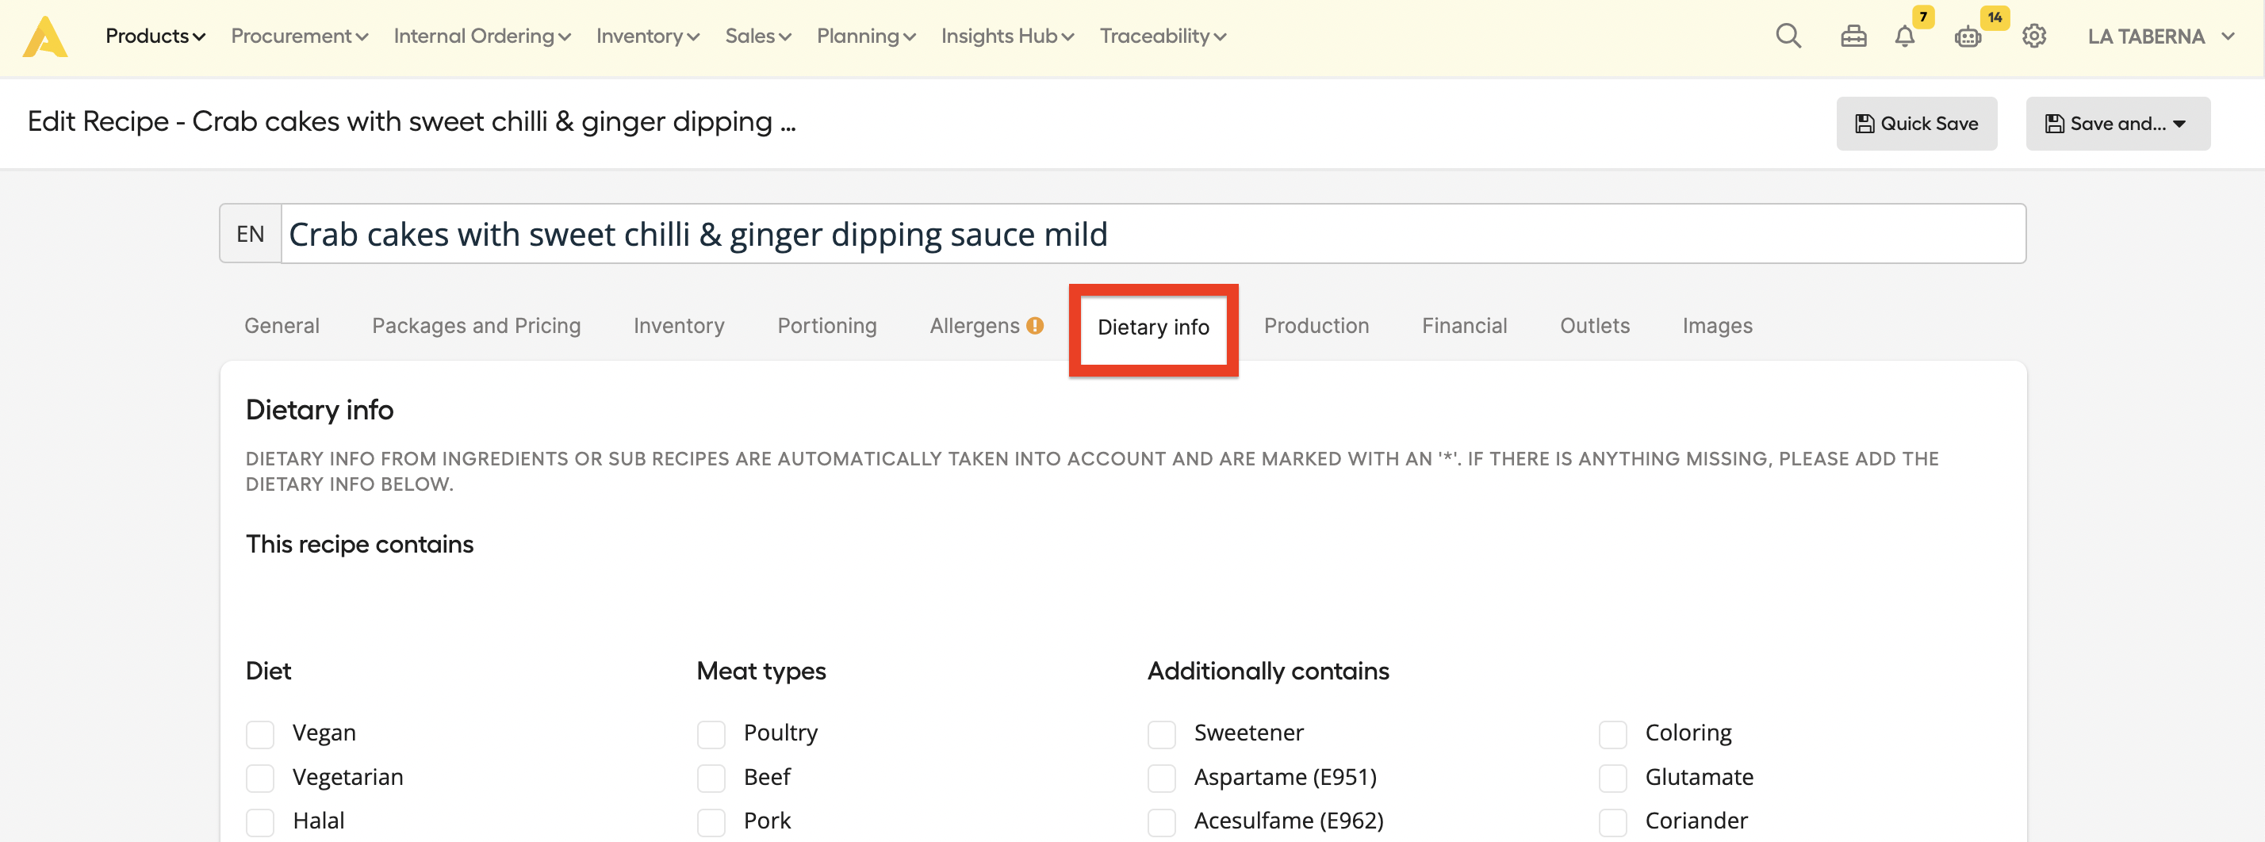2265x842 pixels.
Task: Switch to the Portioning tab
Action: (x=826, y=325)
